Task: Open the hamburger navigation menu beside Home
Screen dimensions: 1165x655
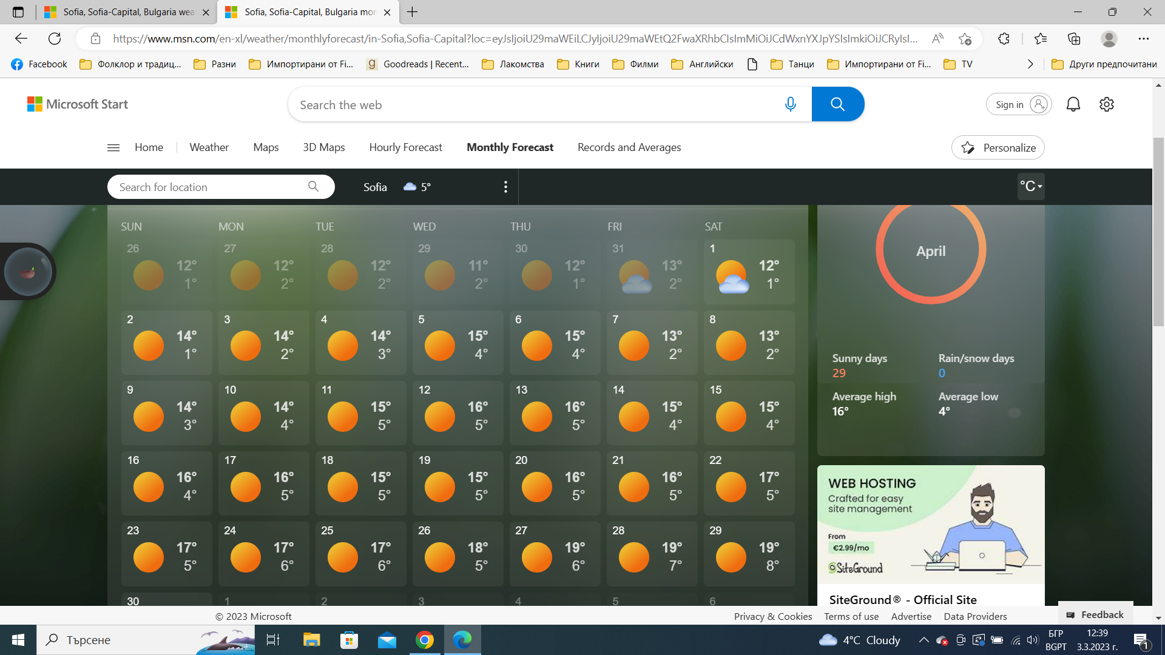Action: [113, 147]
